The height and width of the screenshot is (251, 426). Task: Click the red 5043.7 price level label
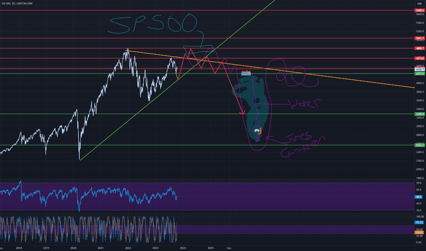click(420, 38)
